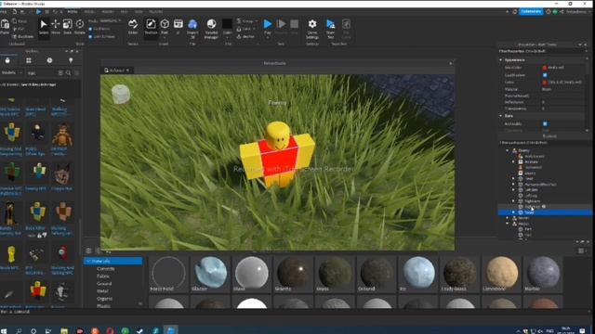Image resolution: width=595 pixels, height=334 pixels.
Task: Open Windows taskbar search
Action: pos(19,330)
